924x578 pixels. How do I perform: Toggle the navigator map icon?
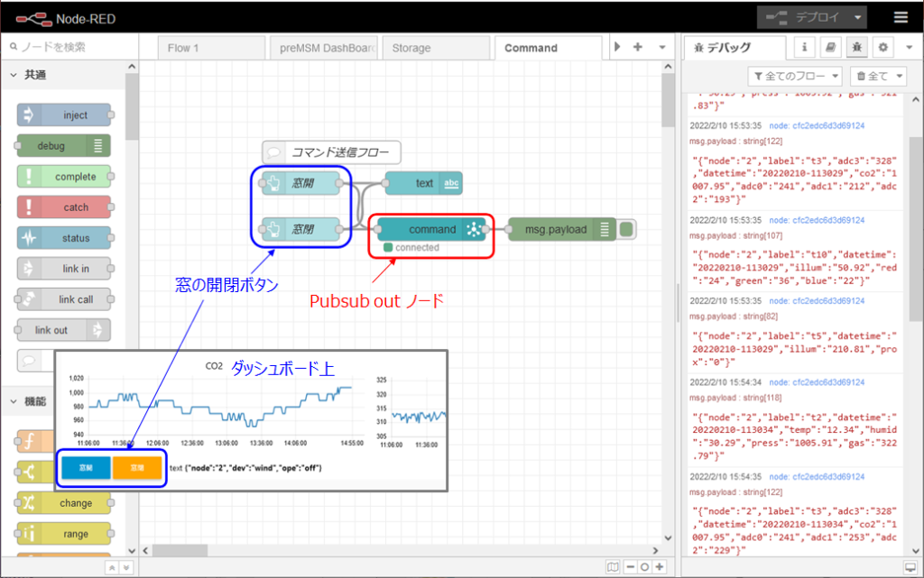pos(614,567)
